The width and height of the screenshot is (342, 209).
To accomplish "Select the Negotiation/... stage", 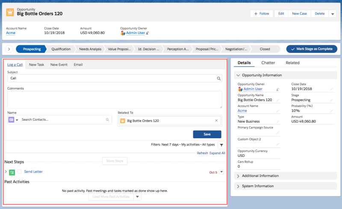I will (236, 49).
